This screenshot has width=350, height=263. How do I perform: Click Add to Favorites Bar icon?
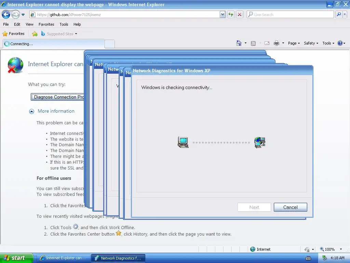click(35, 34)
